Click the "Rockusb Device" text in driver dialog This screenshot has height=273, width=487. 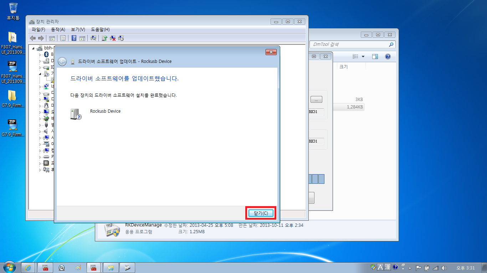105,111
